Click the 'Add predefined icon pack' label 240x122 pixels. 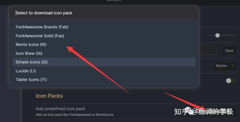pos(60,109)
